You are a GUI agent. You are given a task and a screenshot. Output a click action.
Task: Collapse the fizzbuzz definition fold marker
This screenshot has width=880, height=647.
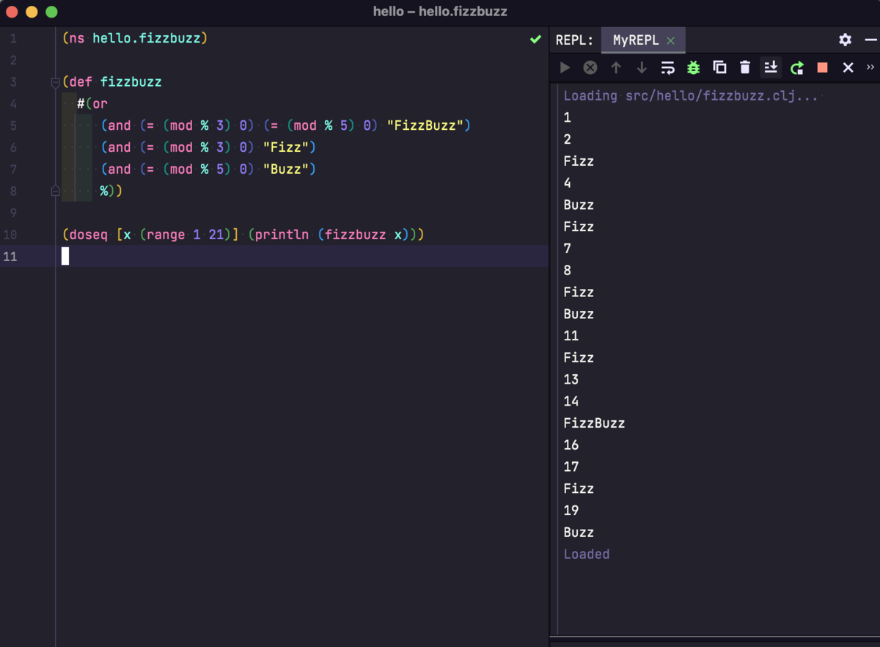[55, 82]
